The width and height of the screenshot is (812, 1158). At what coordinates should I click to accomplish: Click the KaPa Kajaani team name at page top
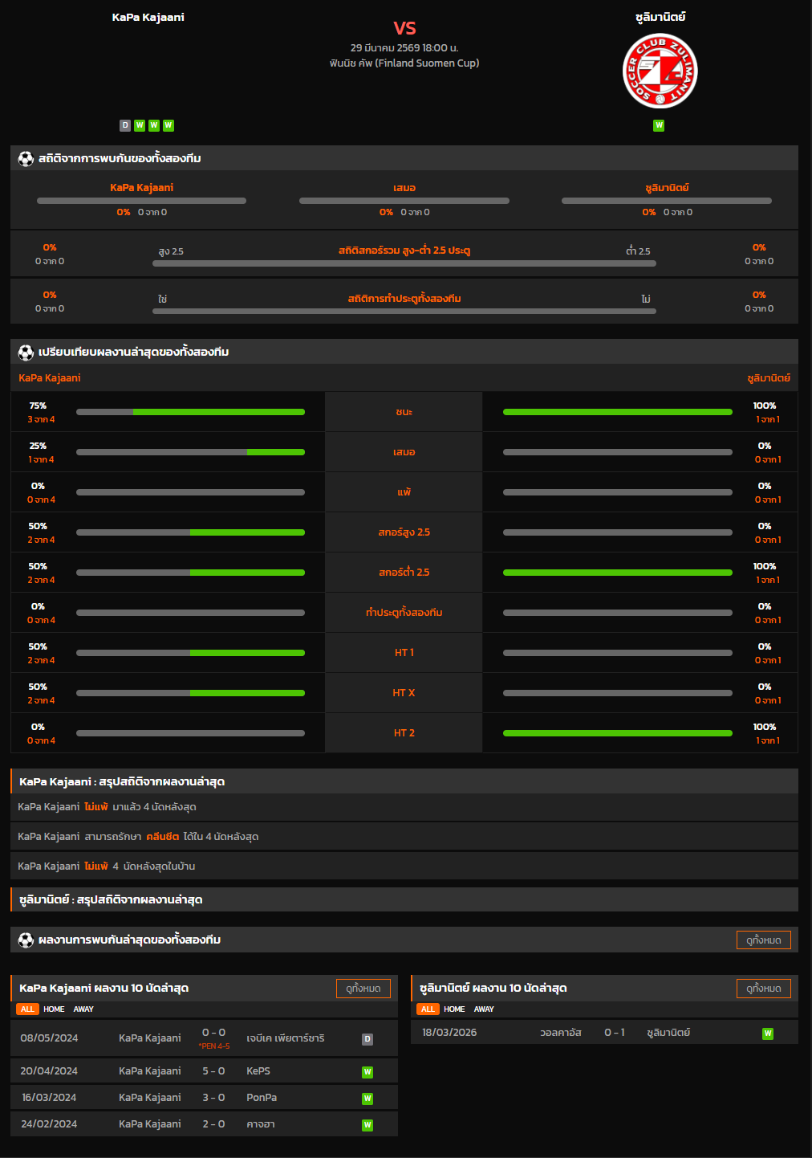pos(148,17)
